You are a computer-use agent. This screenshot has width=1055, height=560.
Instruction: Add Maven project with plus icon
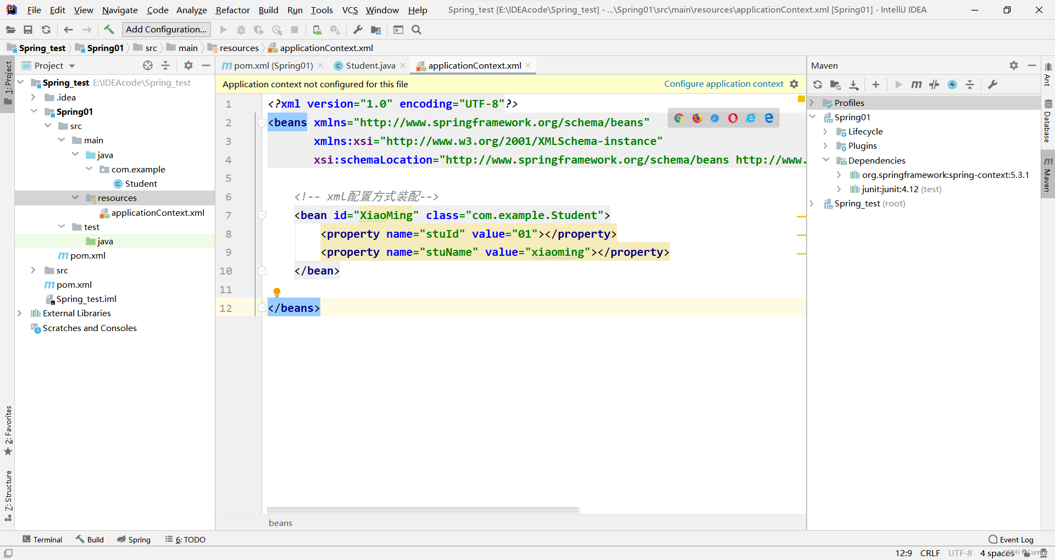coord(876,85)
